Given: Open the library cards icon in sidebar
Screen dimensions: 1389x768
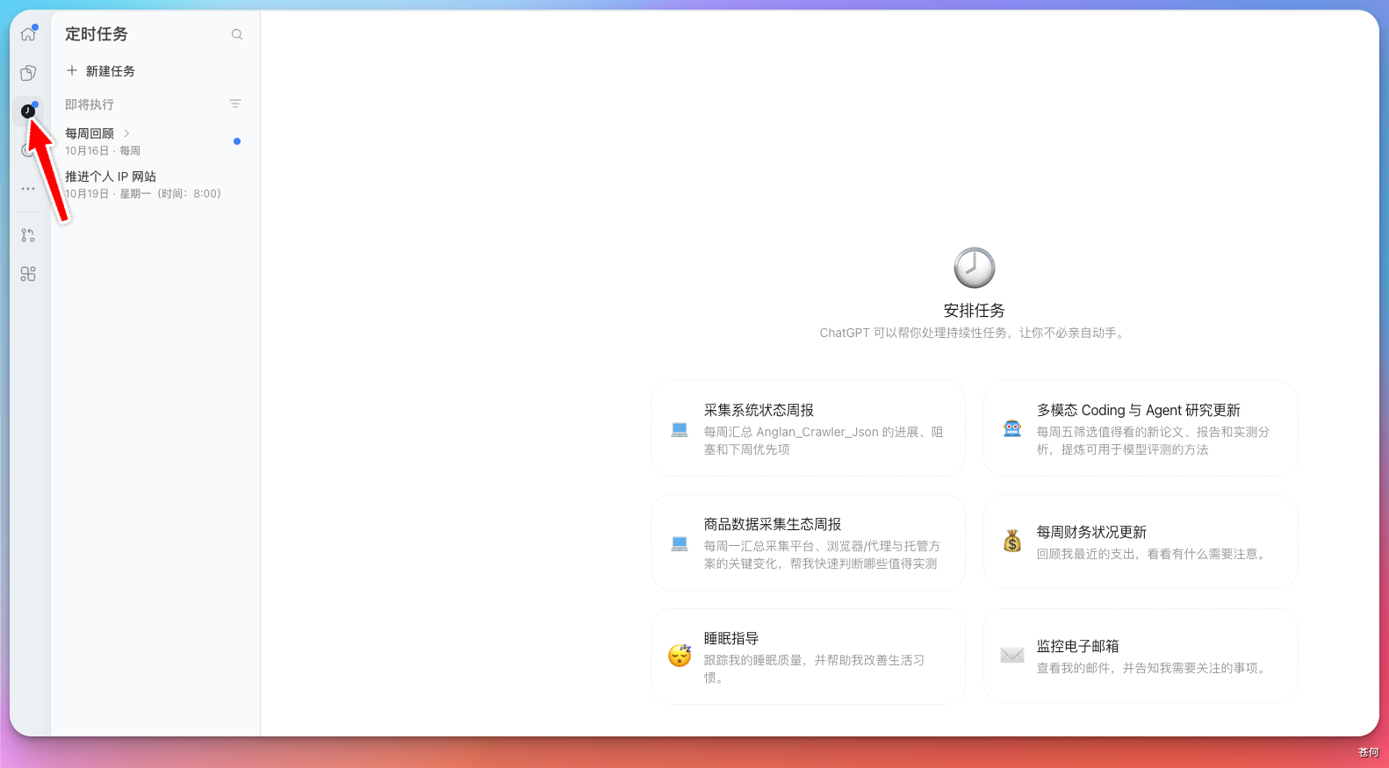Looking at the screenshot, I should coord(28,73).
